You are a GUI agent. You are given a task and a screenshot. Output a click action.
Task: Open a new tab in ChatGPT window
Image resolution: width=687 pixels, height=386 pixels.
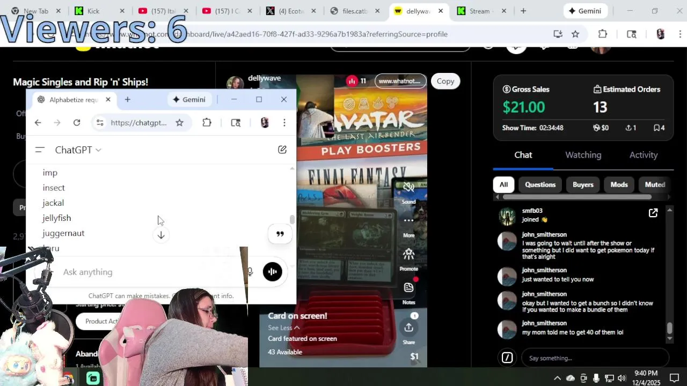coord(127,99)
